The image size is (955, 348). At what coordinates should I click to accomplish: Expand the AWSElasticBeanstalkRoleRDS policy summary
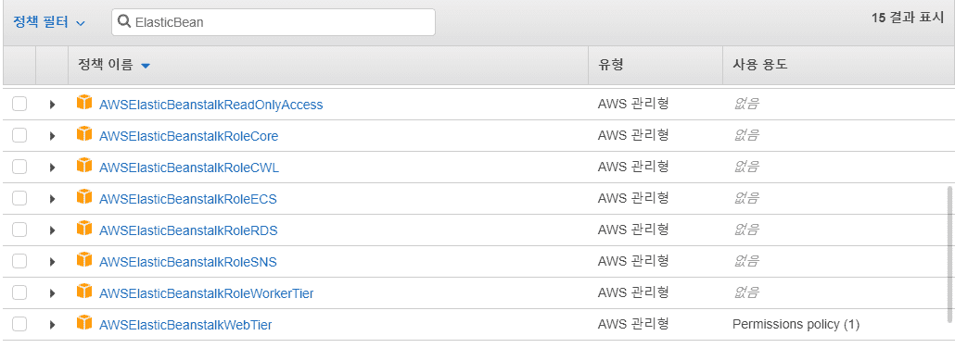[52, 230]
